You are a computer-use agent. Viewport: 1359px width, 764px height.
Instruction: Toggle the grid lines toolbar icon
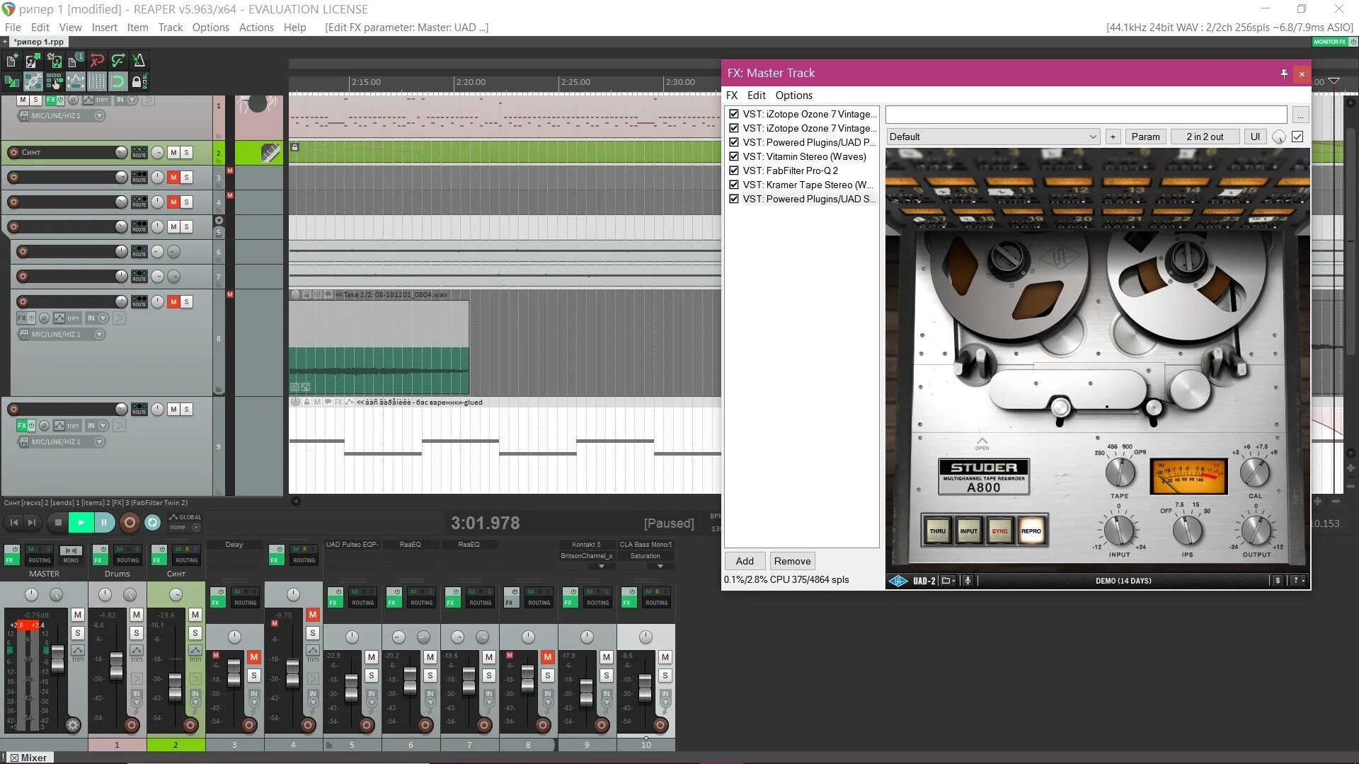pos(97,81)
